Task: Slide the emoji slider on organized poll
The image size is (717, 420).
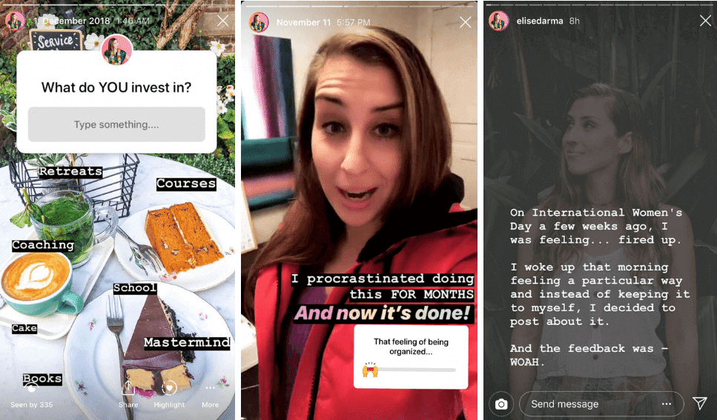Action: (x=370, y=370)
